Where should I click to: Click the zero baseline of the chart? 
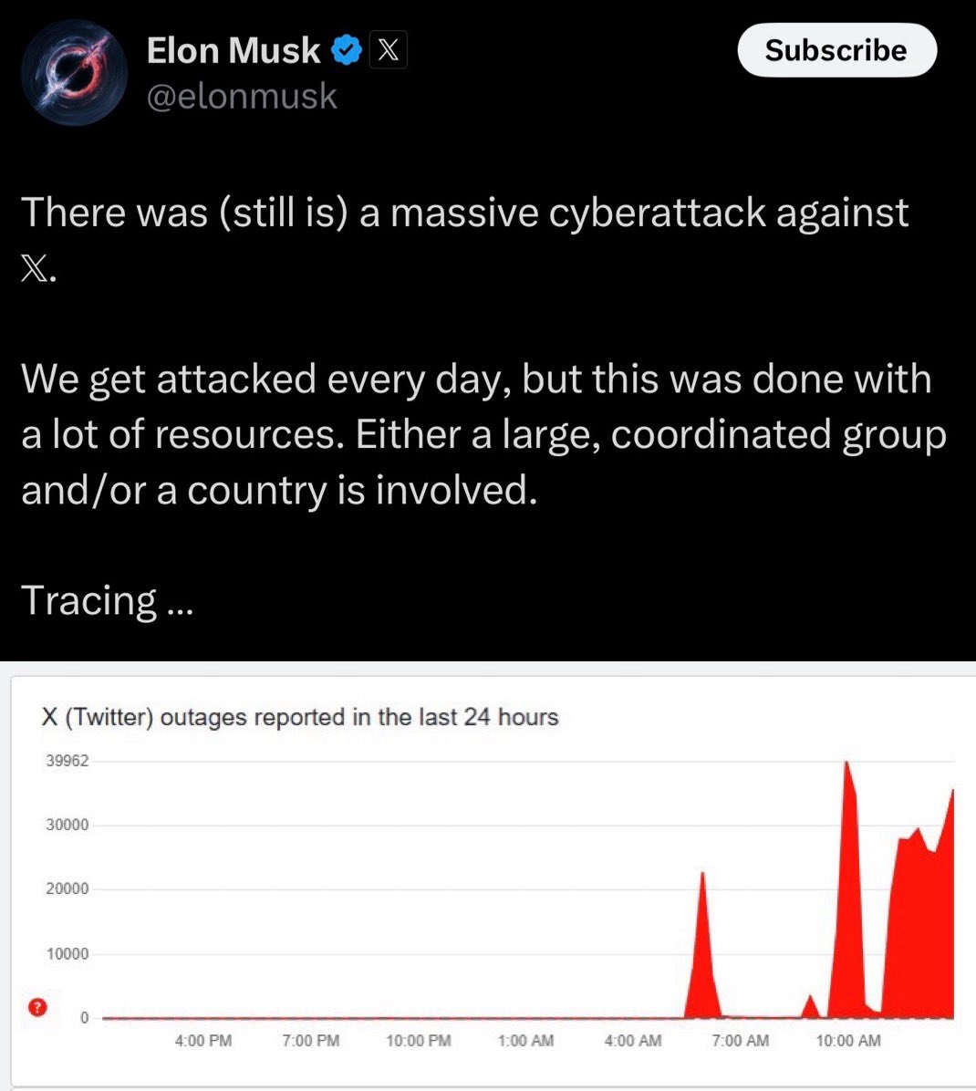tap(365, 1018)
